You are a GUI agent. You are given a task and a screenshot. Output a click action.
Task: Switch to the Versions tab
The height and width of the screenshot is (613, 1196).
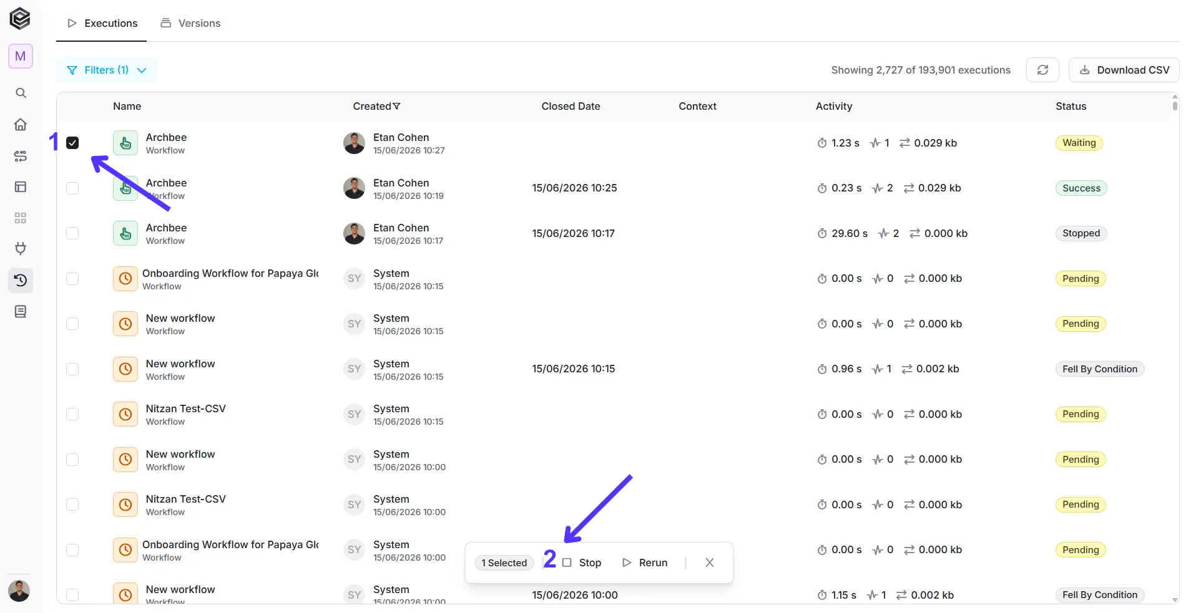(190, 23)
